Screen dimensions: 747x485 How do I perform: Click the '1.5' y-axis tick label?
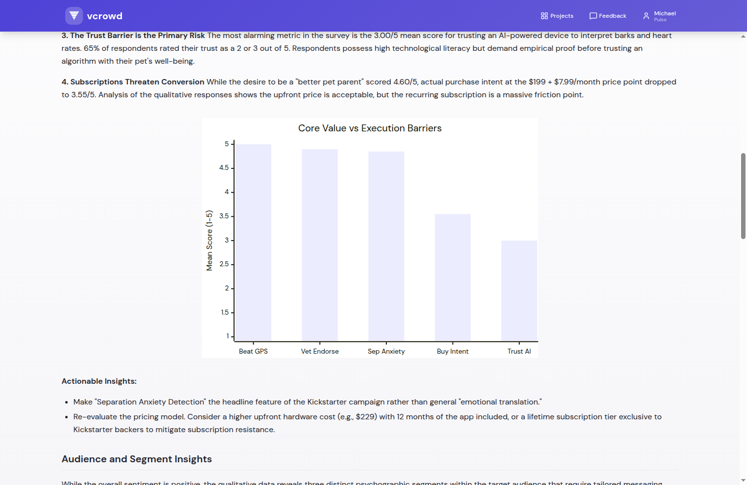coord(225,313)
